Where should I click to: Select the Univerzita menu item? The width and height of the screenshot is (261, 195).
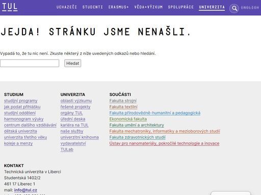212,7
